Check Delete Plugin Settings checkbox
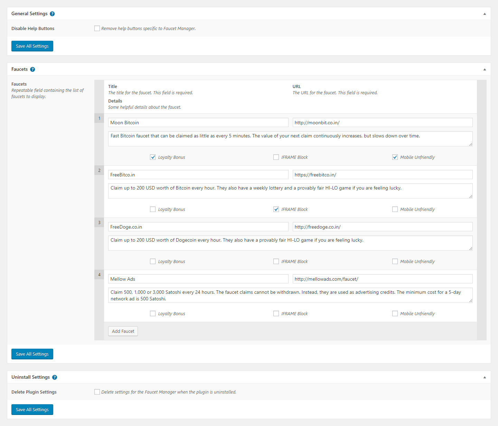Screen dimensions: 498x426 click(x=97, y=392)
